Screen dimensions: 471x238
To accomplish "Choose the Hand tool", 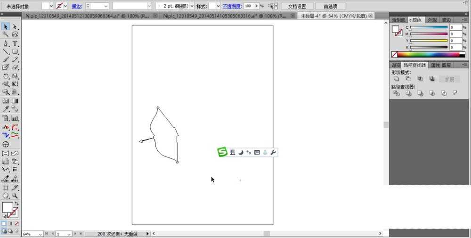I will [6, 195].
